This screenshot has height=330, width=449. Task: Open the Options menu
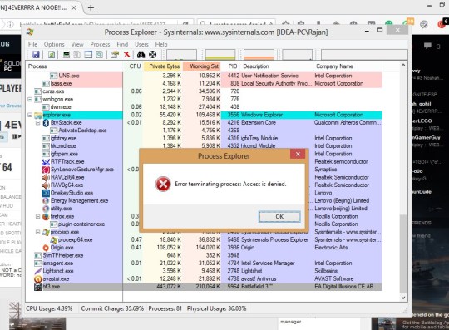54,44
